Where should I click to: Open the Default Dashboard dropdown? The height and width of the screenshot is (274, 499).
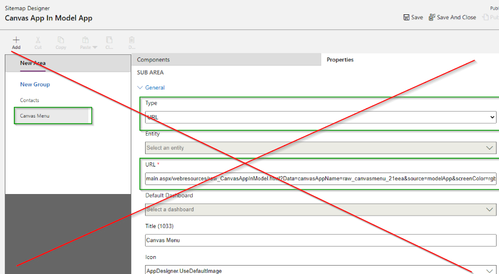tap(321, 210)
